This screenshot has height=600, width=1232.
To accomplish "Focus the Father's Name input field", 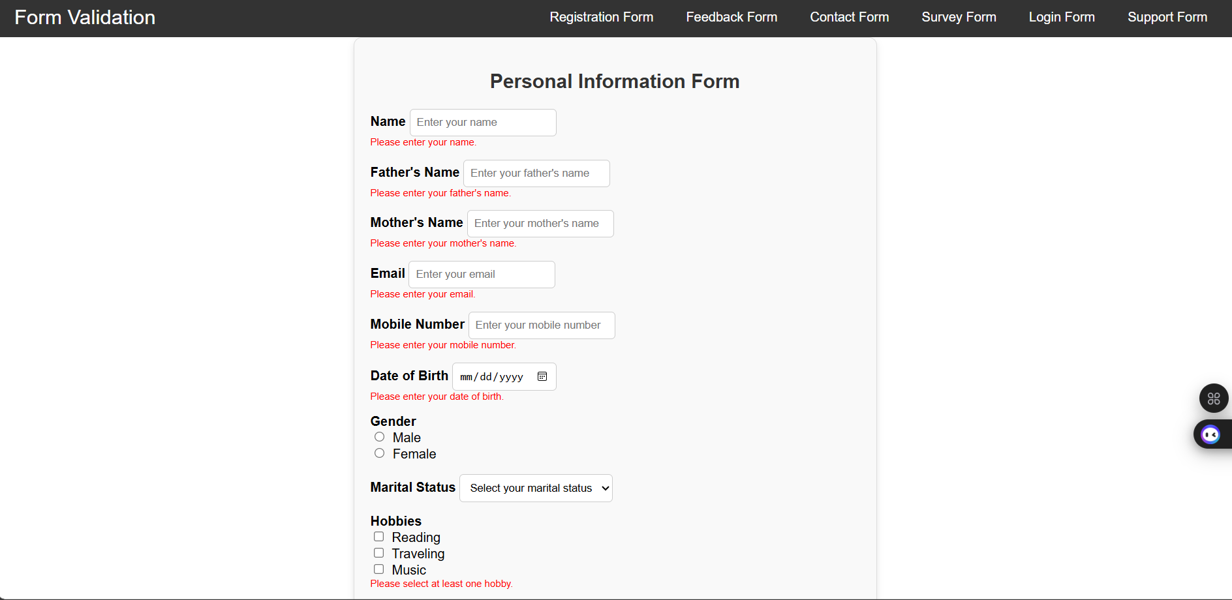I will point(536,173).
